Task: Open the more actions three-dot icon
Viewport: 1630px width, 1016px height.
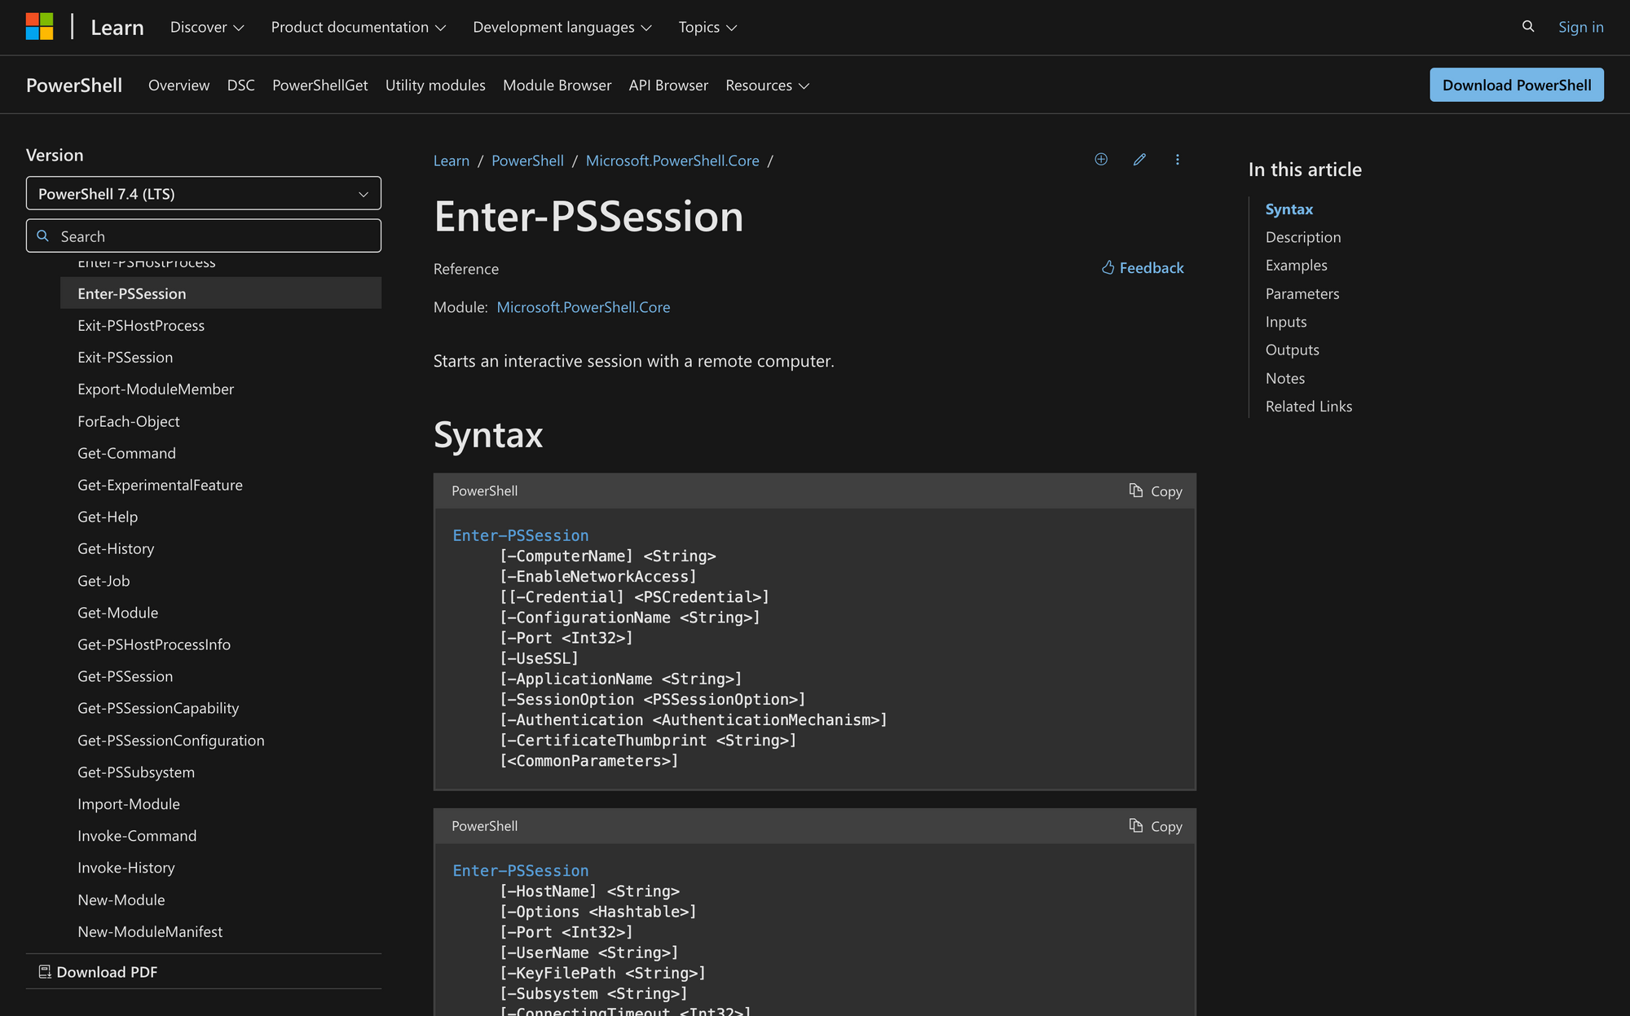Action: point(1177,160)
